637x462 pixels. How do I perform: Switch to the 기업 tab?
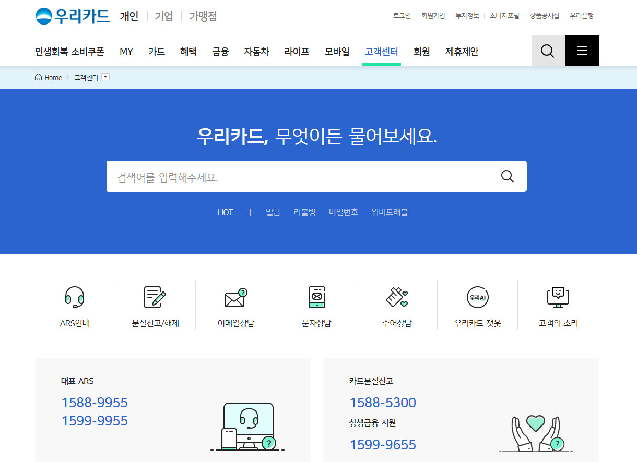click(x=163, y=16)
